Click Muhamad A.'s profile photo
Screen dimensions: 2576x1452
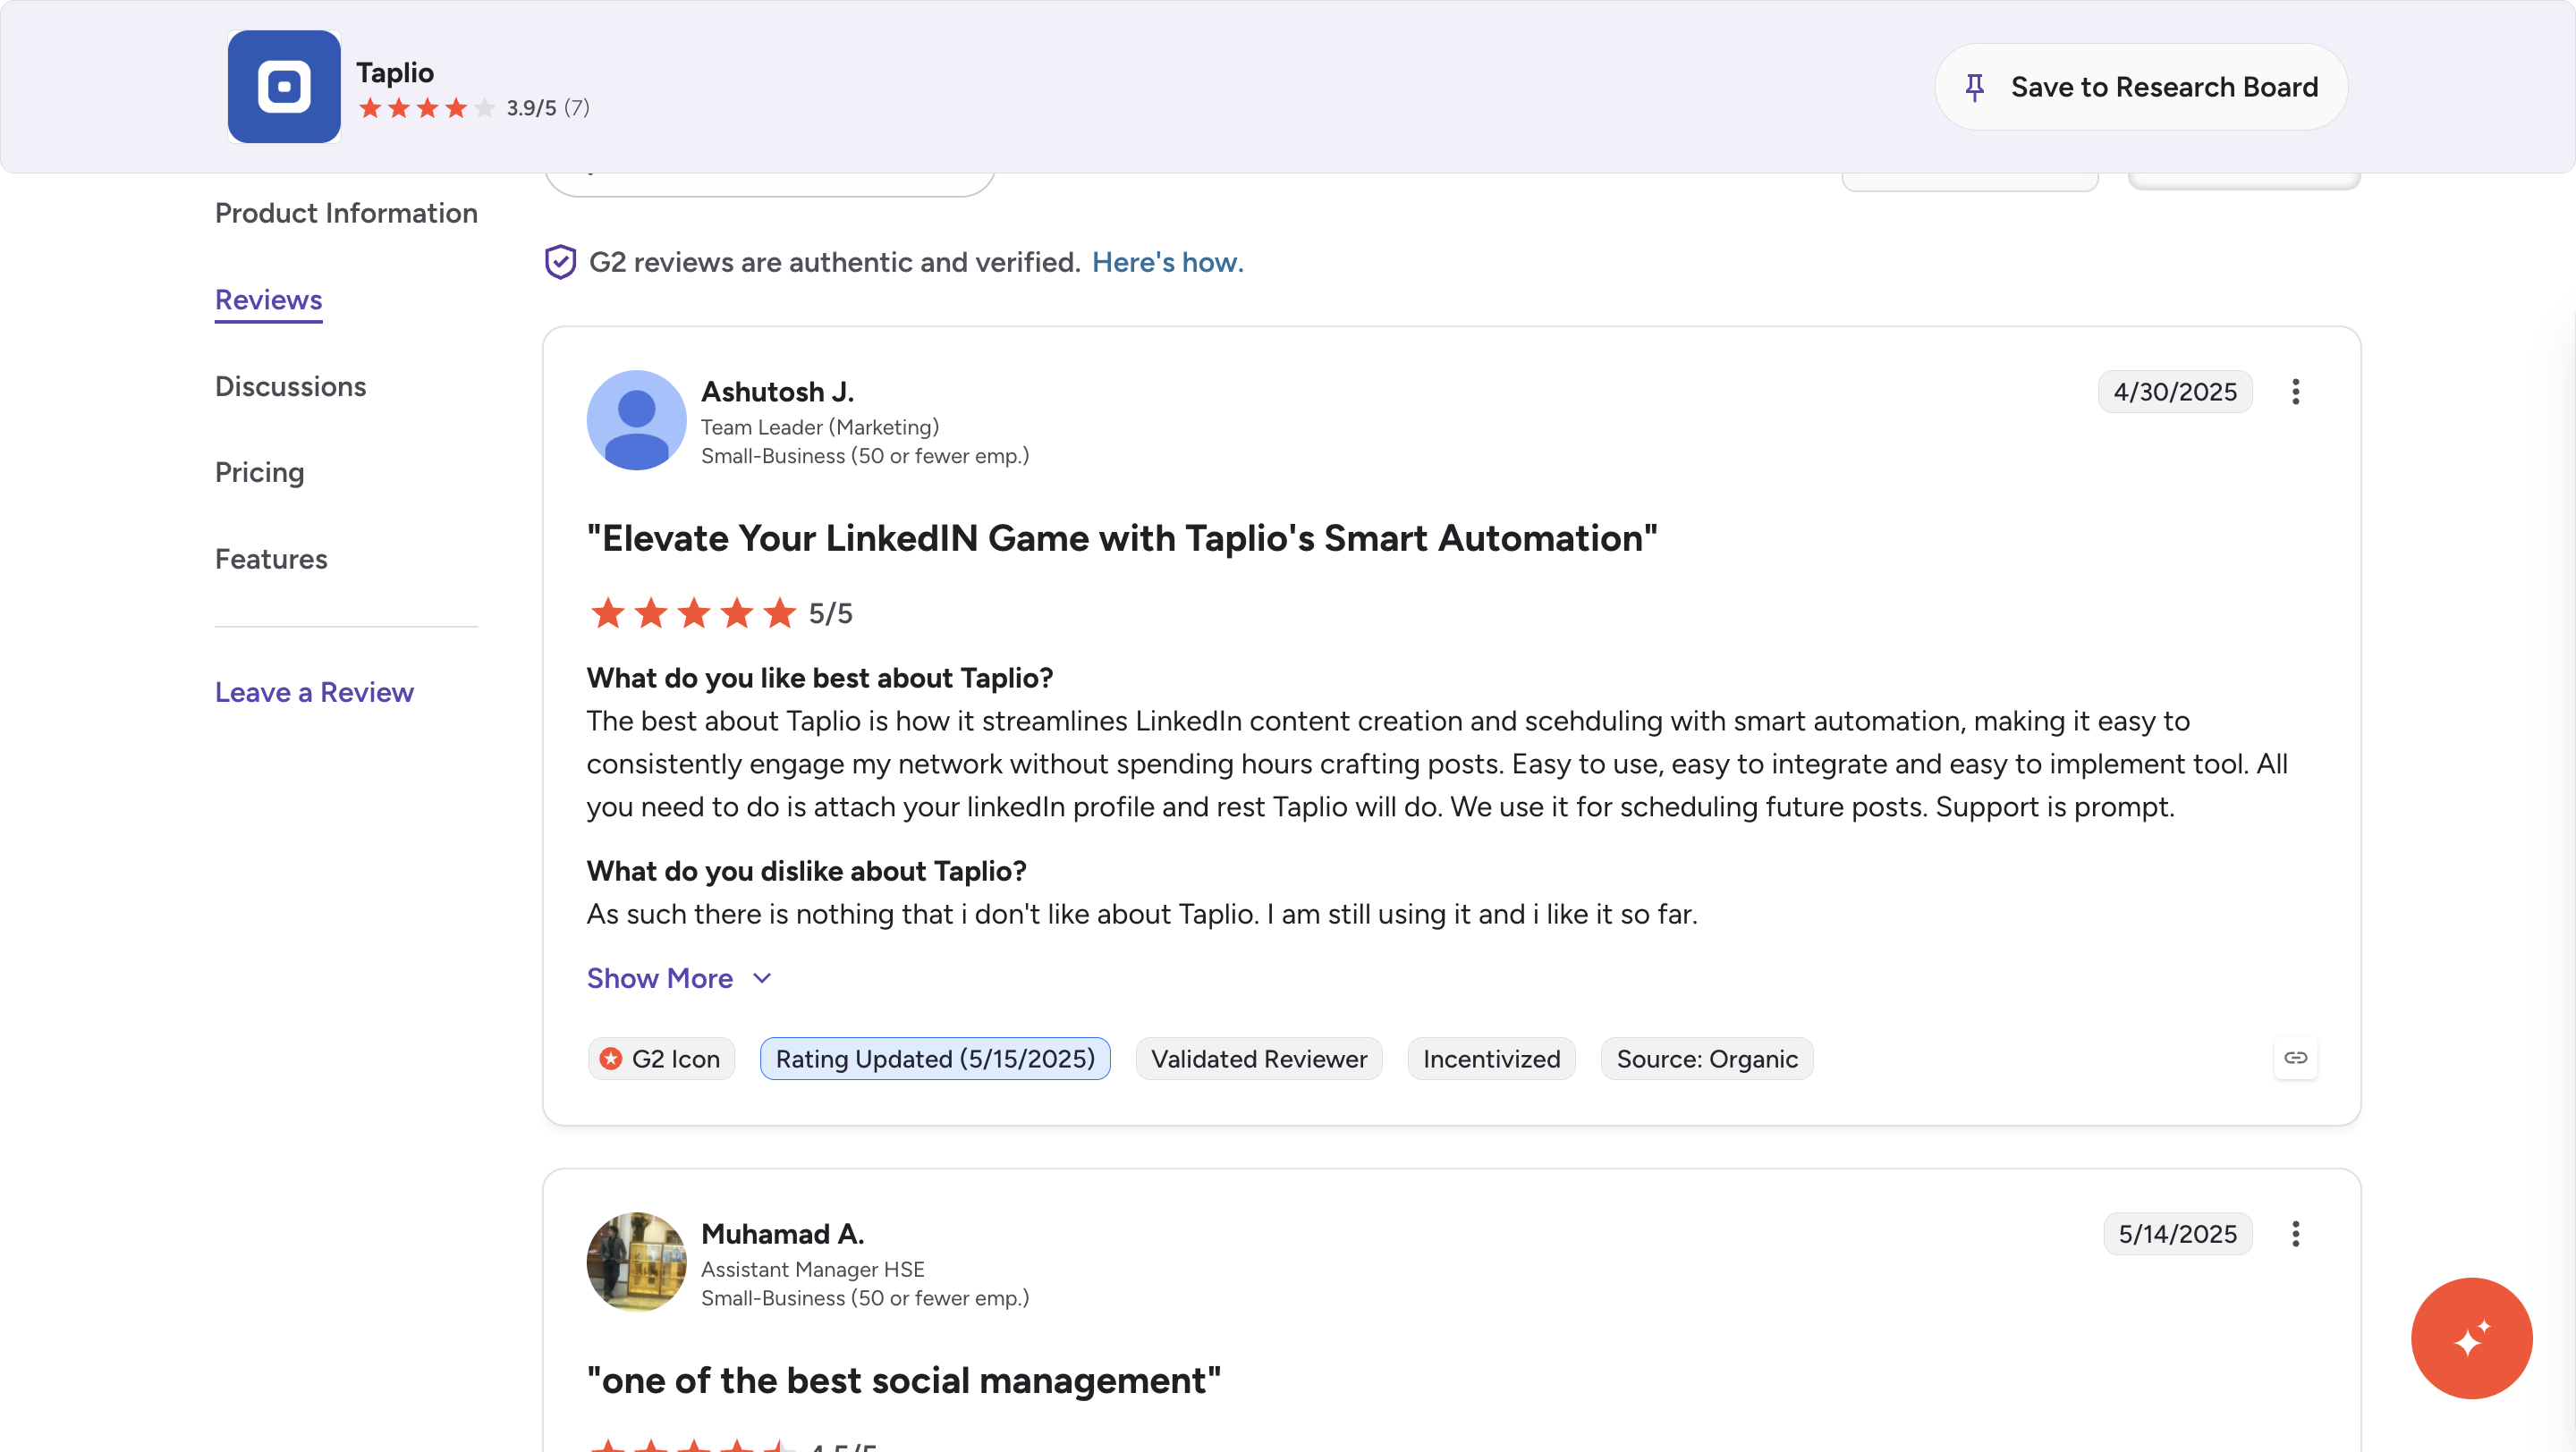(x=636, y=1262)
